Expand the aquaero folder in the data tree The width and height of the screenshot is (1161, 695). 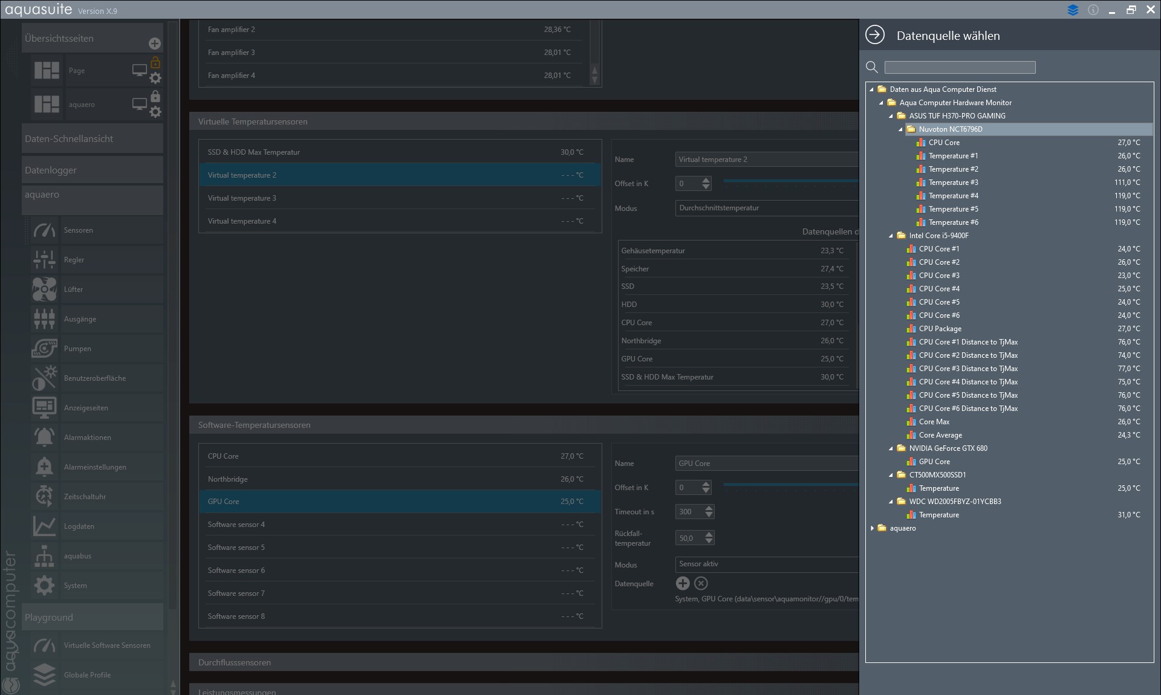click(x=873, y=528)
